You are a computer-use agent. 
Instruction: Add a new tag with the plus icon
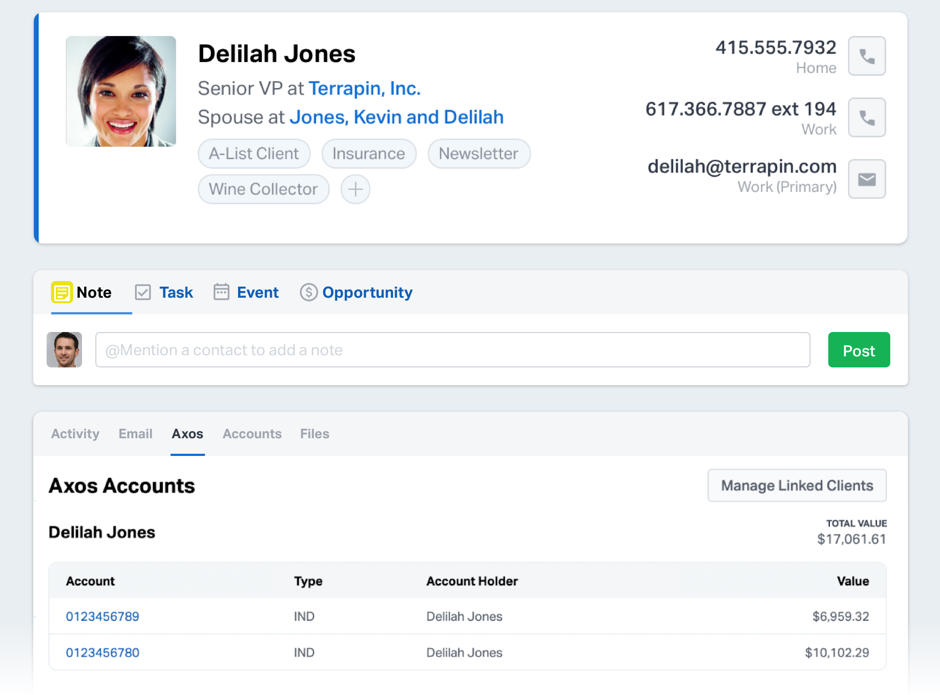(355, 189)
